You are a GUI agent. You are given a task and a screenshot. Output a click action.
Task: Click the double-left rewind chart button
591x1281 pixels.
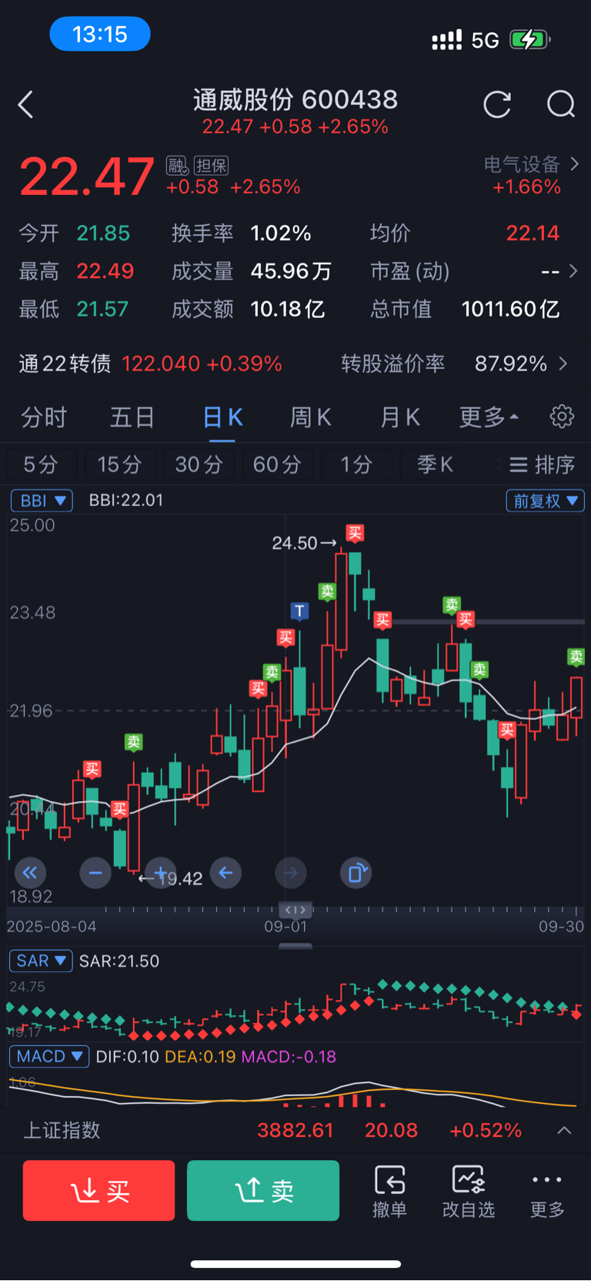tap(30, 873)
